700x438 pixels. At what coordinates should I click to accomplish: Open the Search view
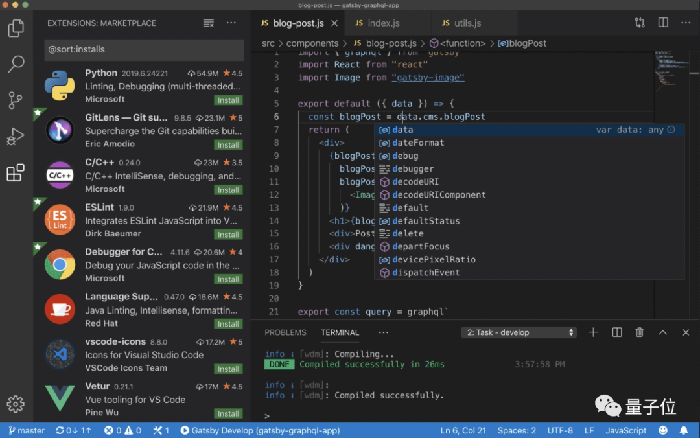(x=16, y=63)
